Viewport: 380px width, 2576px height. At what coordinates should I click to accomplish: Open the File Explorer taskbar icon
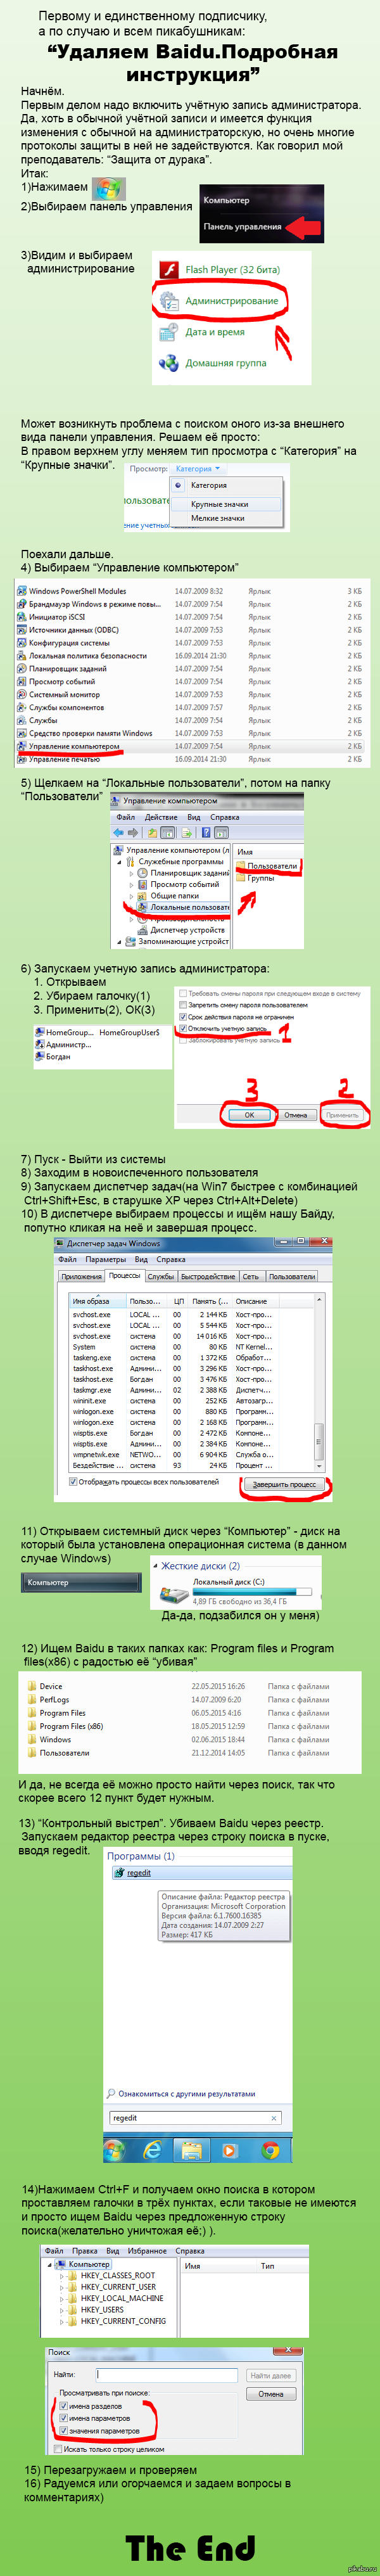point(190,2149)
